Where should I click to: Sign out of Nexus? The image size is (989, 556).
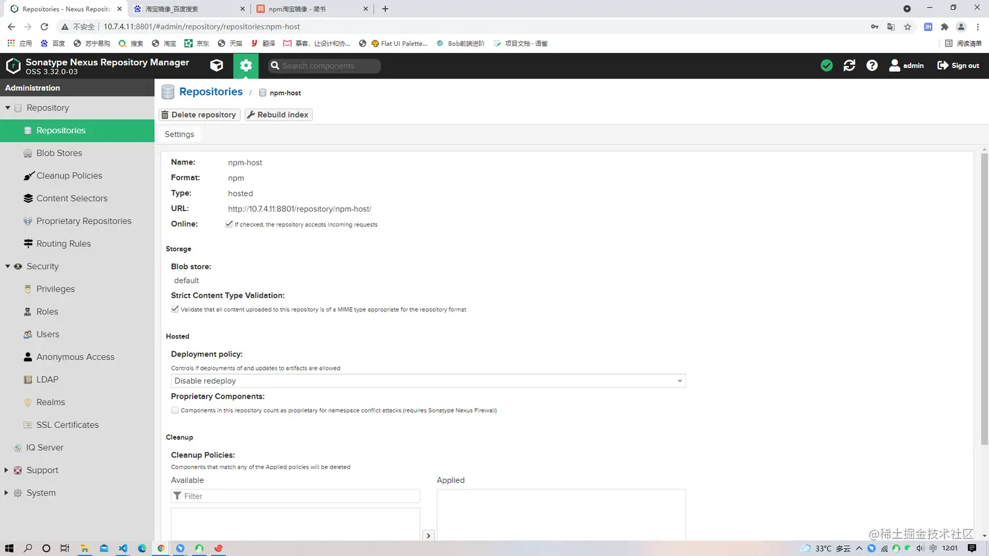point(958,65)
